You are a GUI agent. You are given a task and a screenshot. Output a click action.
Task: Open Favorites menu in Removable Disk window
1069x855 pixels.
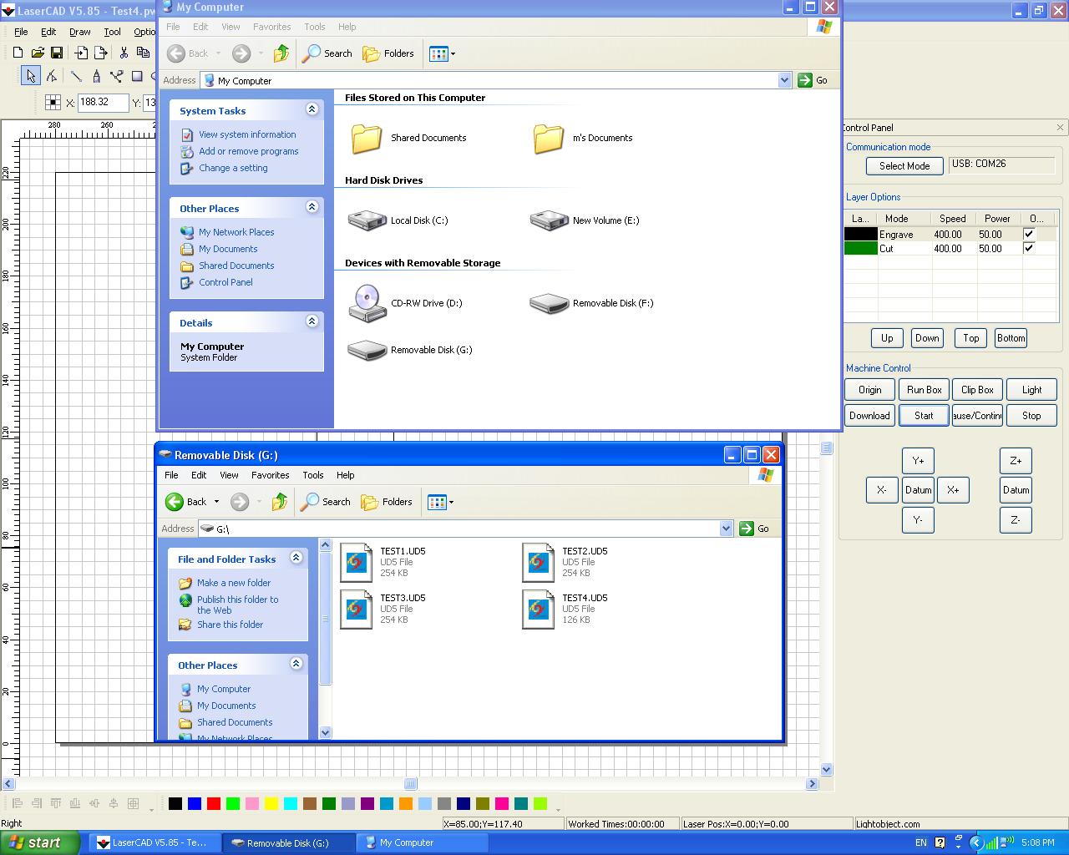click(x=271, y=475)
